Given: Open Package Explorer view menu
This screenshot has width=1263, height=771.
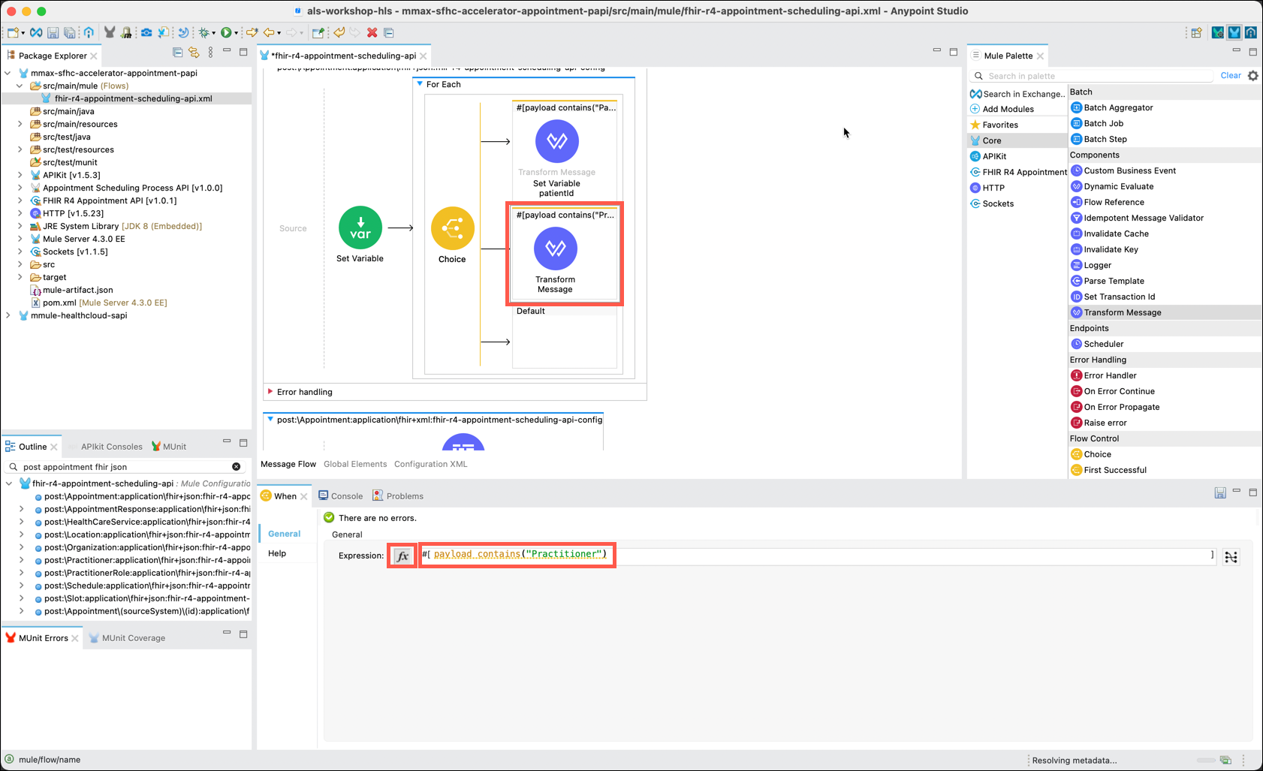Looking at the screenshot, I should [x=210, y=53].
